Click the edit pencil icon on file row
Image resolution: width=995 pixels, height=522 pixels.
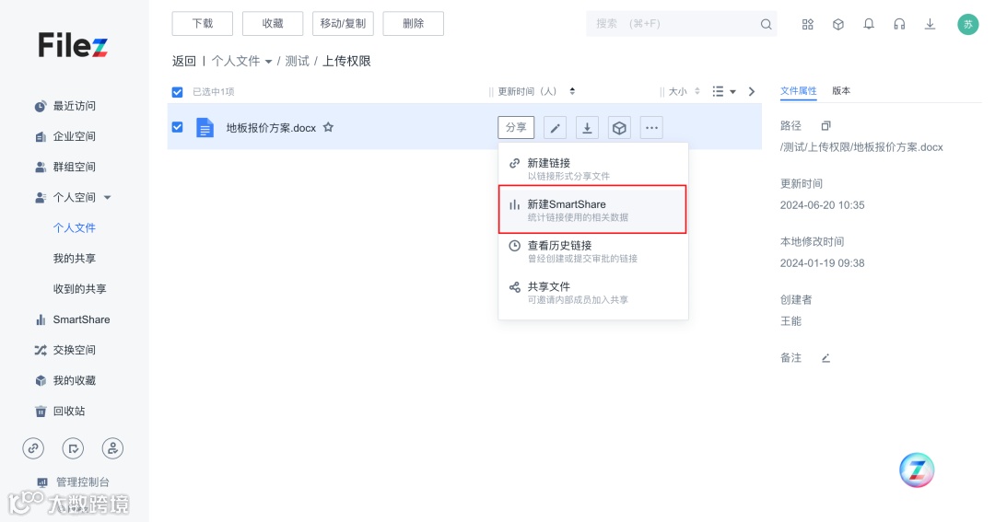point(555,128)
